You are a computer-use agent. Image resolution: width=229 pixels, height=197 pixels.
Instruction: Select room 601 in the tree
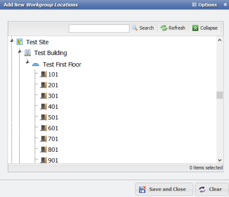(x=53, y=128)
